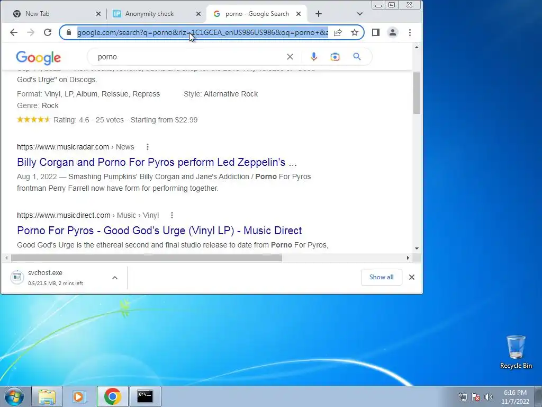Open more options for musicradar.com result

[x=148, y=147]
